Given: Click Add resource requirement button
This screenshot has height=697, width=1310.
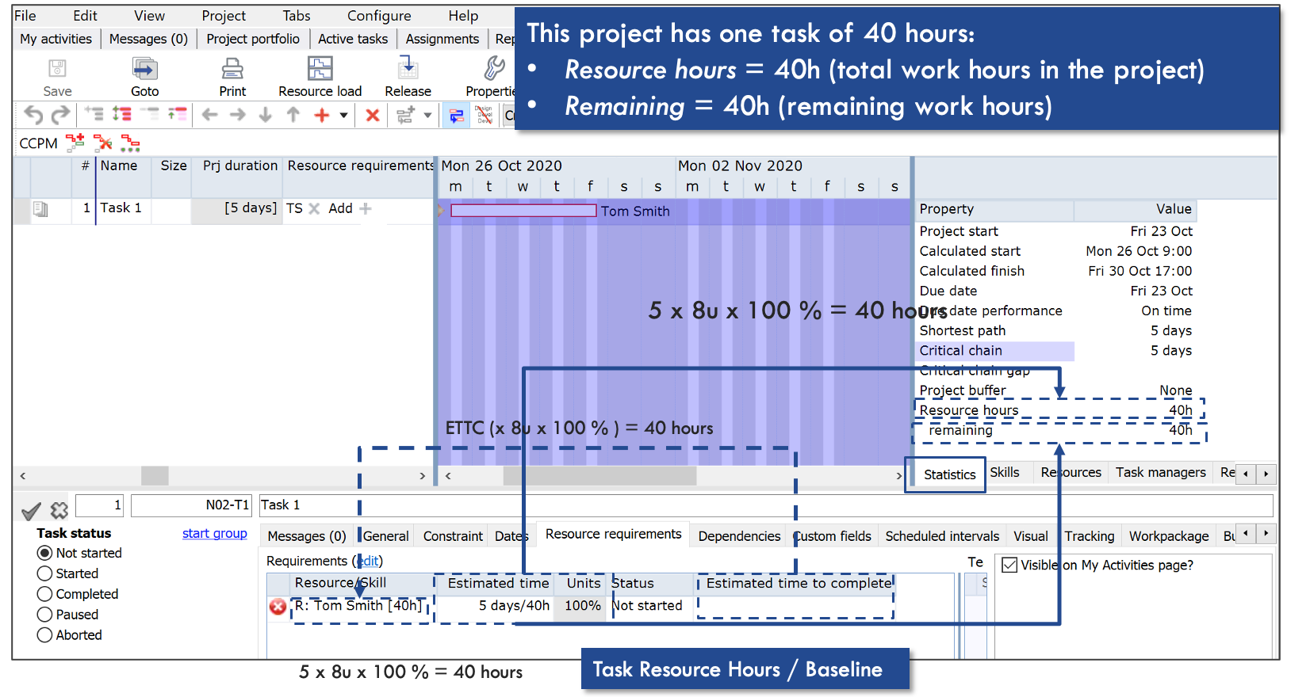Looking at the screenshot, I should click(x=350, y=208).
